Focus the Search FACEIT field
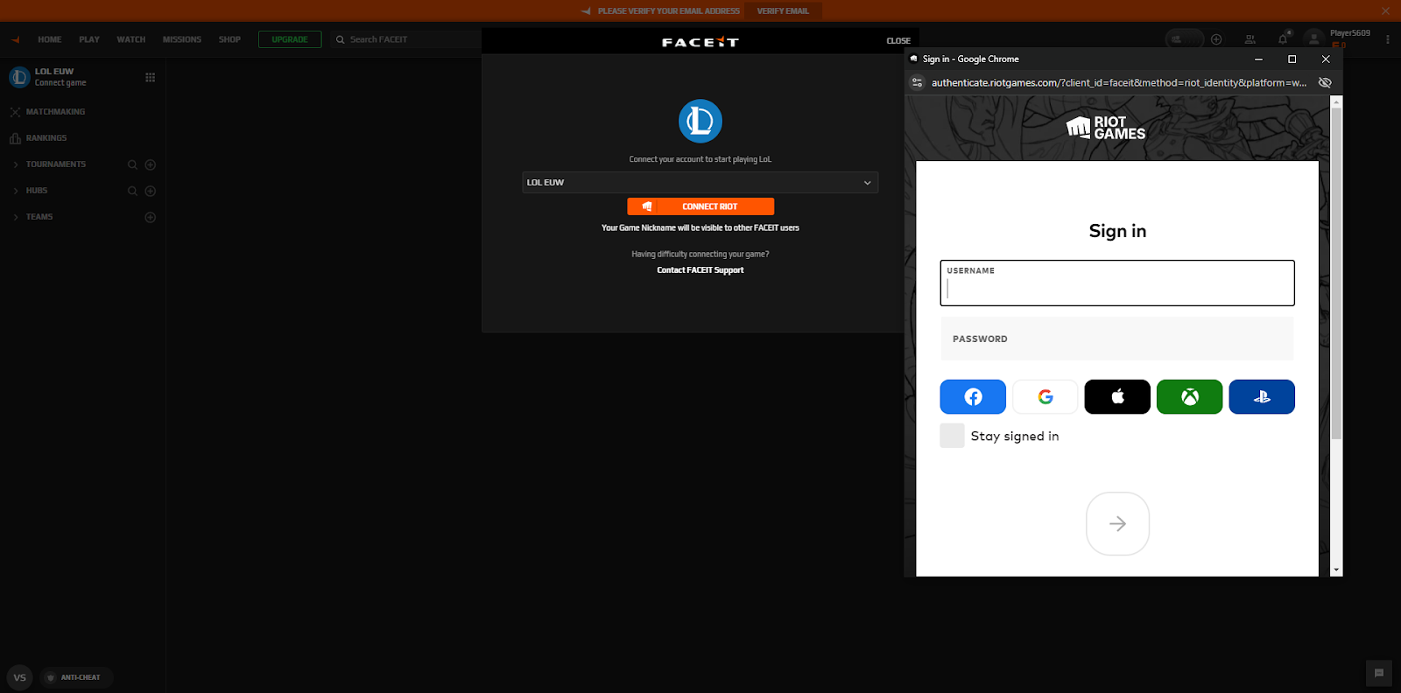Viewport: 1401px width, 693px height. (x=407, y=39)
